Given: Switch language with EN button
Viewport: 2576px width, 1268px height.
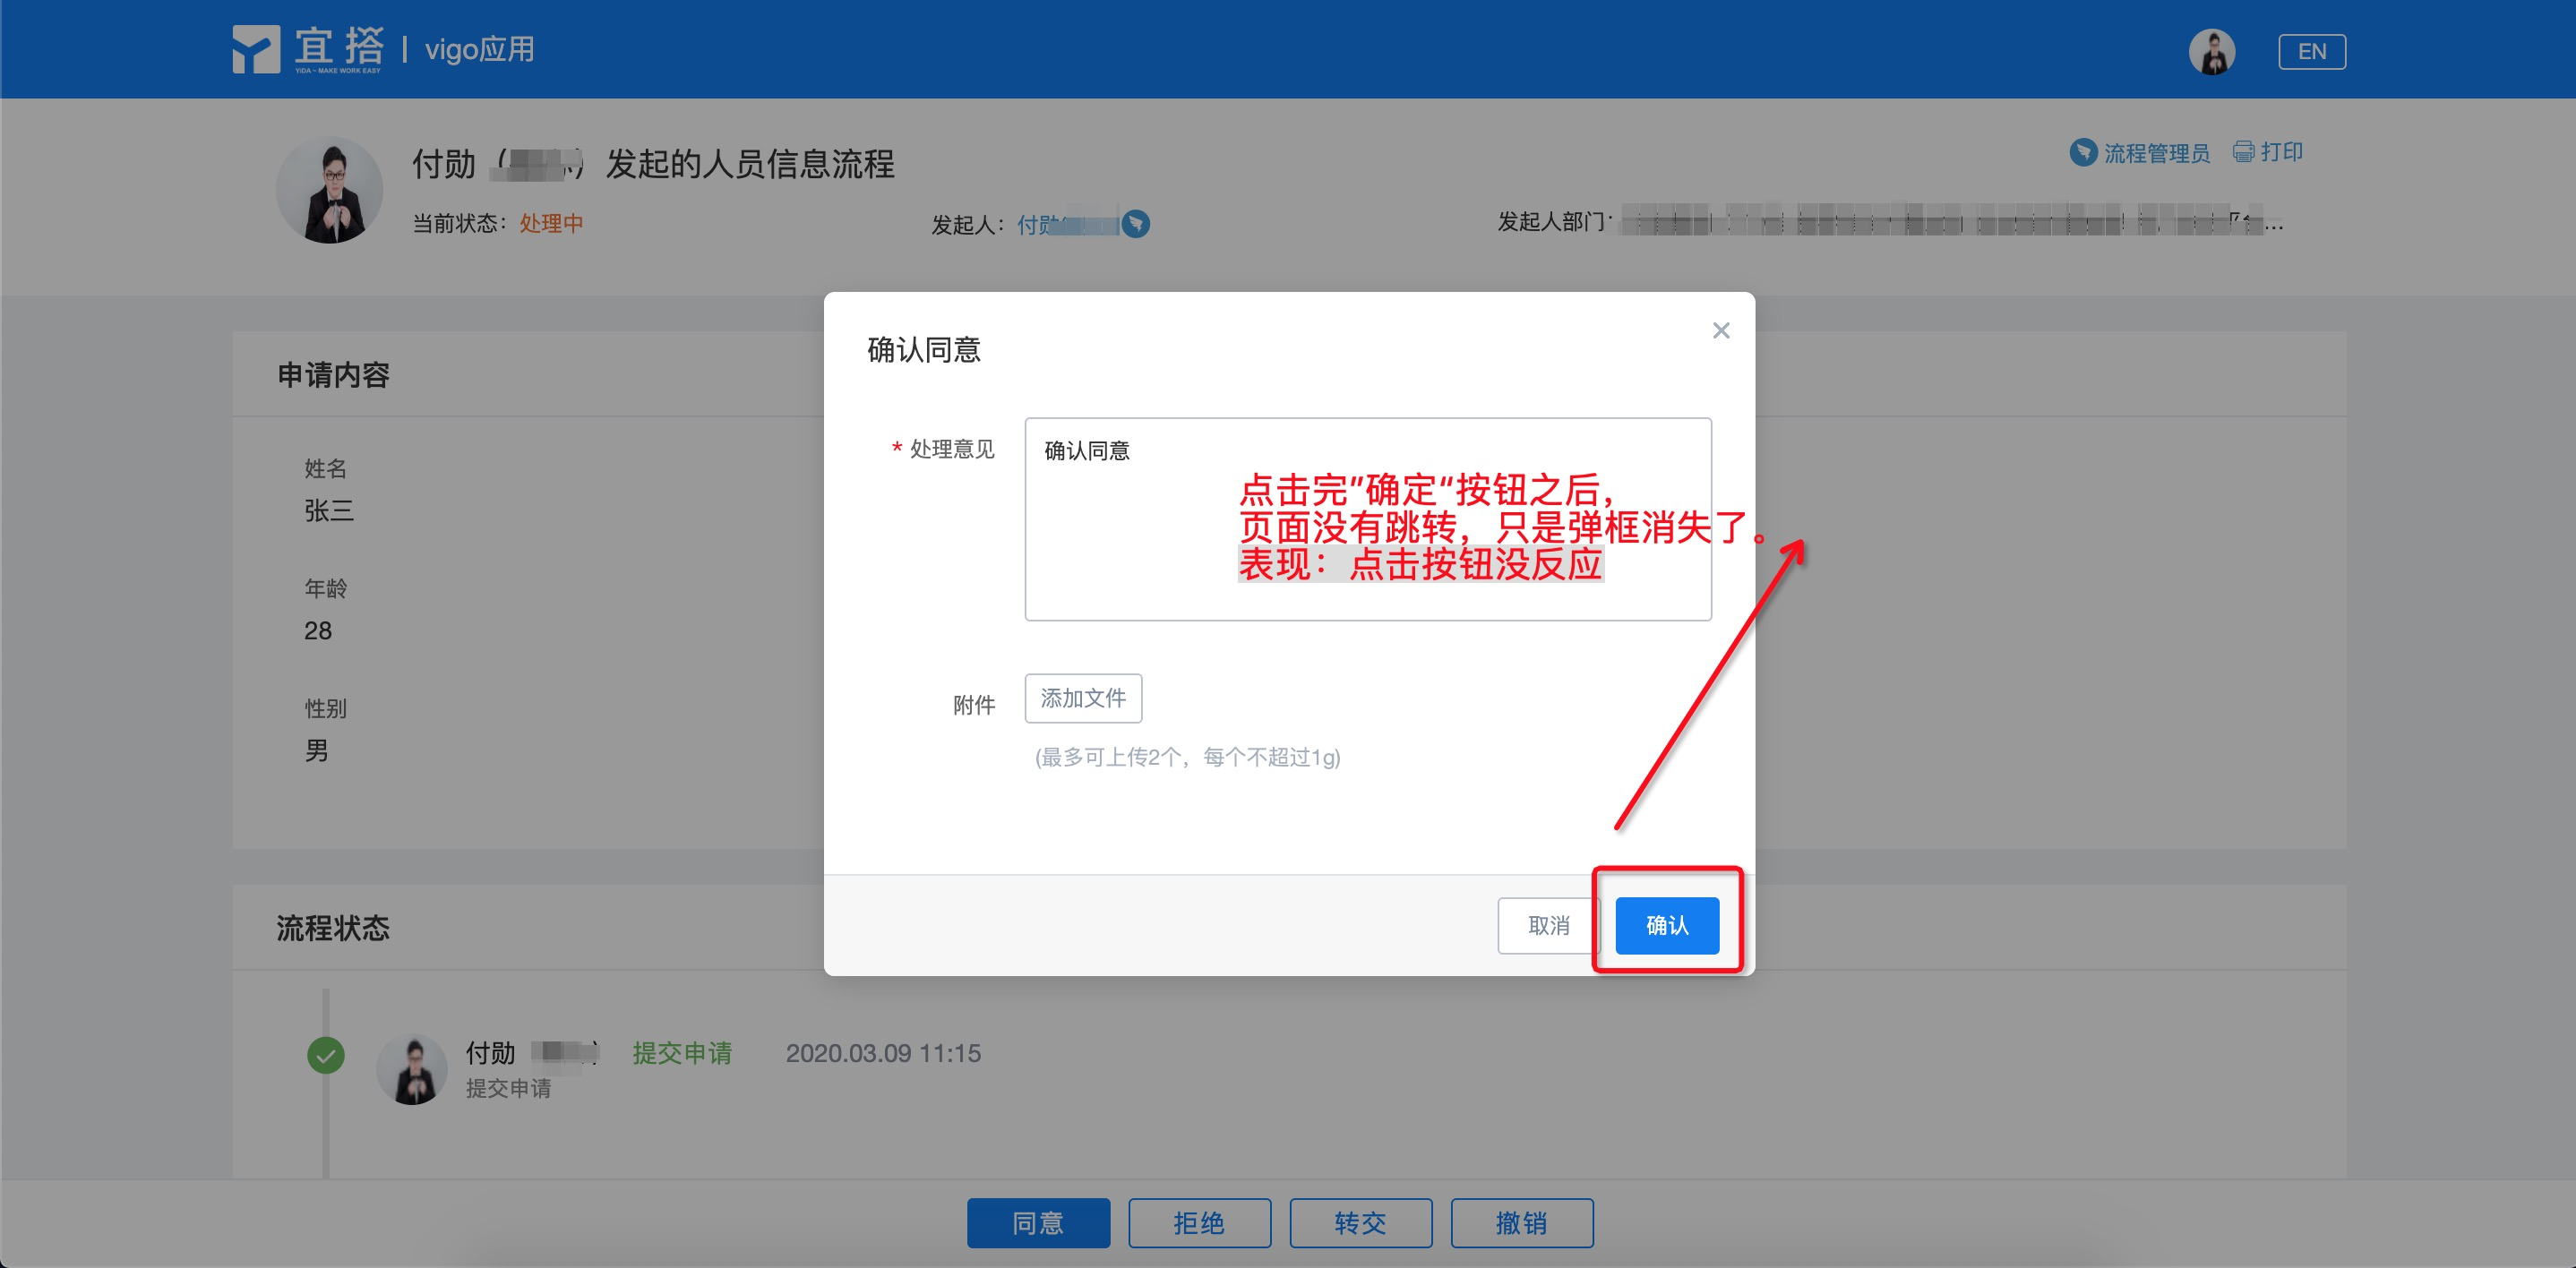Looking at the screenshot, I should (2311, 51).
